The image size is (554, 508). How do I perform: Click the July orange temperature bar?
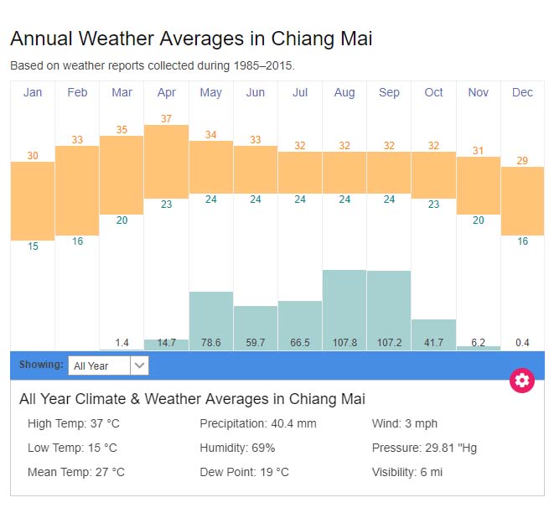pos(300,172)
